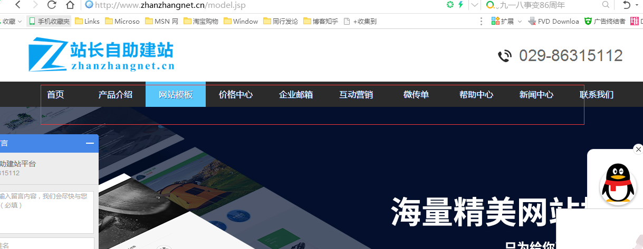
Task: Reload the page with the refresh icon
Action: 52,5
